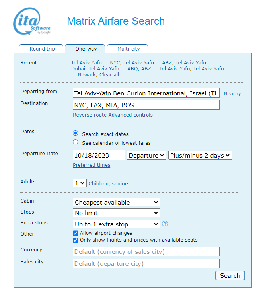Click the Reverse route link
Screen dimensions: 259x298
[x=90, y=115]
